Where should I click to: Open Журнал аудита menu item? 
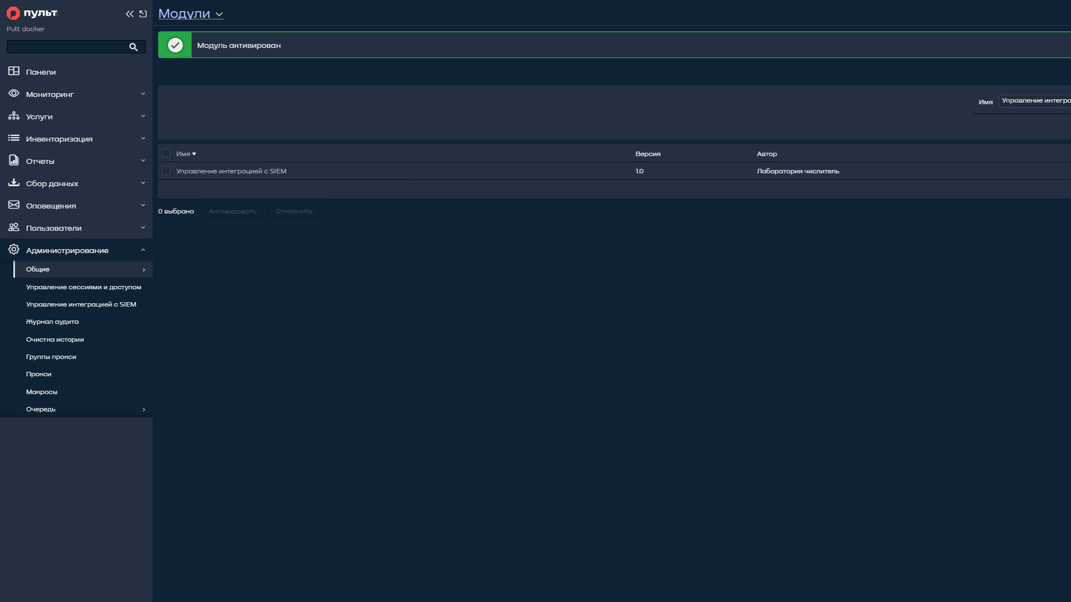tap(52, 322)
